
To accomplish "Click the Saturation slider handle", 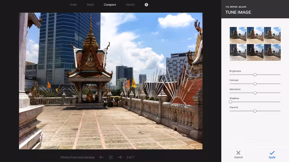I will point(255,93).
